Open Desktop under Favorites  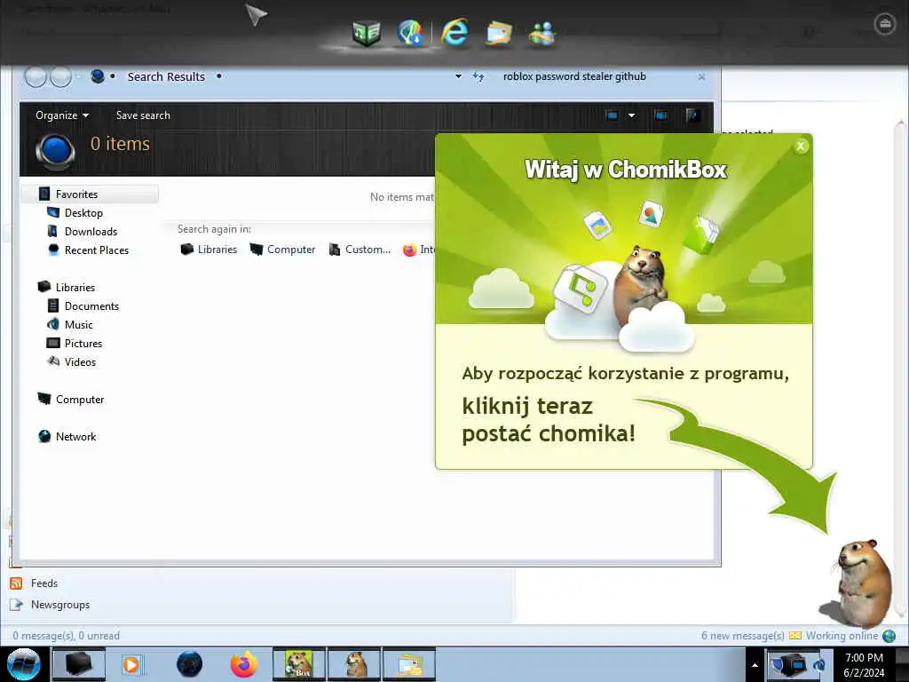83,213
